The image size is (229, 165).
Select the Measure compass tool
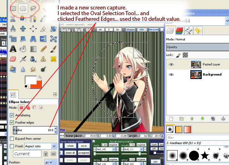point(13,29)
